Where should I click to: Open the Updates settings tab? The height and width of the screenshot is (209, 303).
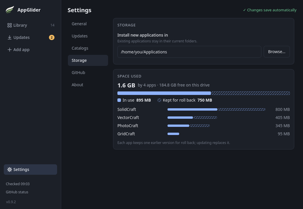click(x=88, y=36)
